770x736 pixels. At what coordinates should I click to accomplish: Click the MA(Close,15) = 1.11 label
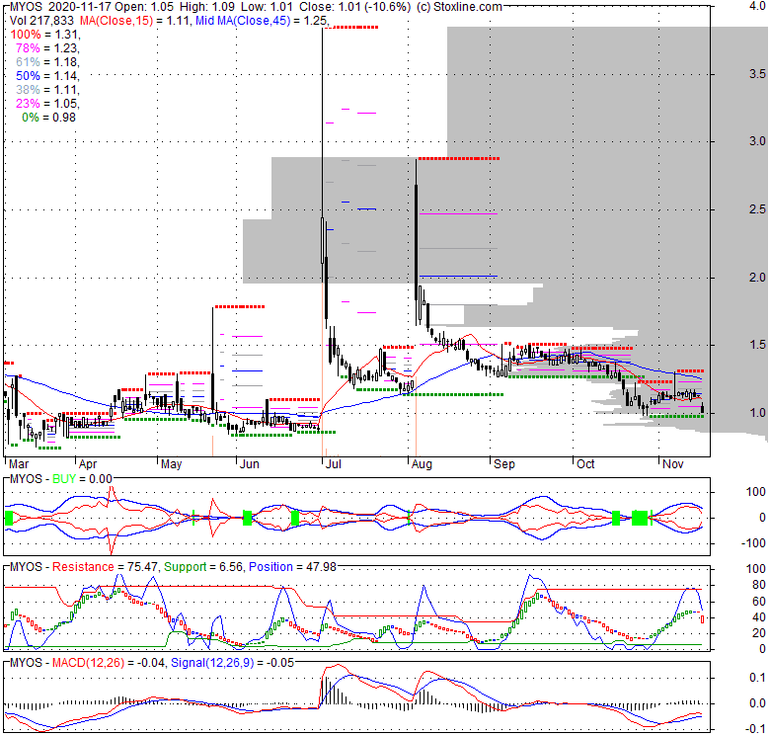pos(134,21)
